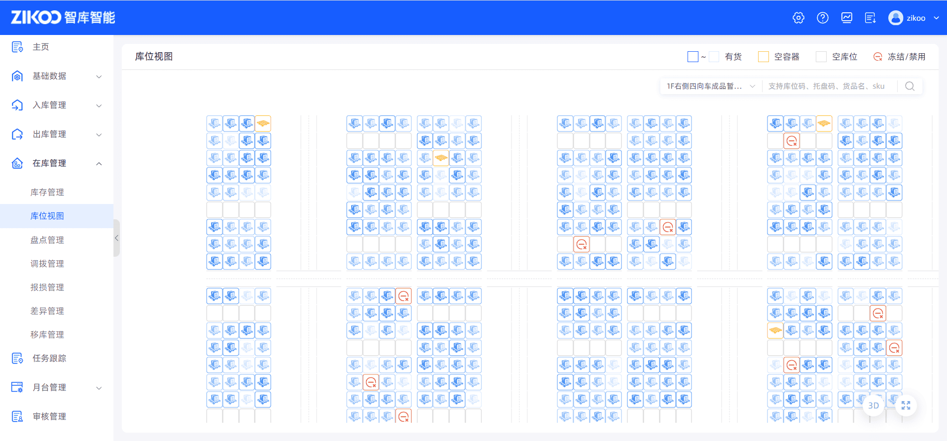Click the 在库管理 sidebar icon

pos(17,163)
